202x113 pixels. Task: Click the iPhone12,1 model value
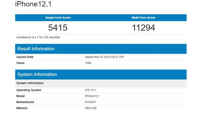(x=92, y=96)
